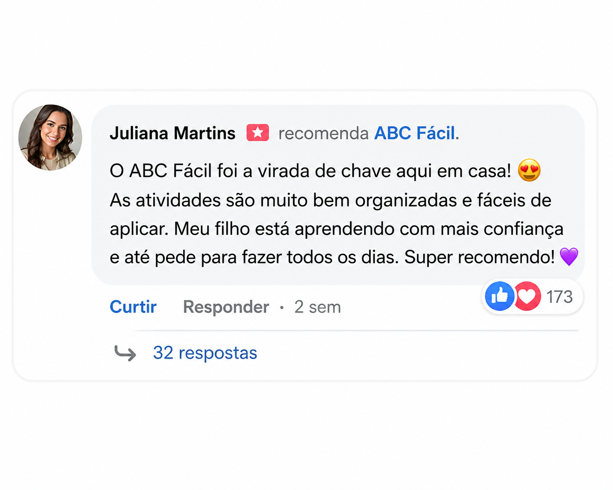
Task: Click the red star recommendation badge
Action: click(x=258, y=133)
